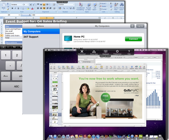Open the Edit menu in the Mac menu bar
This screenshot has height=140, width=169.
click(61, 50)
